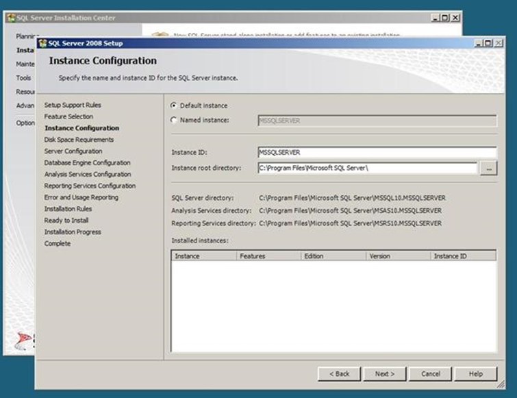Viewport: 517px width, 398px height.
Task: Click the setup window resize grip
Action: (x=501, y=384)
